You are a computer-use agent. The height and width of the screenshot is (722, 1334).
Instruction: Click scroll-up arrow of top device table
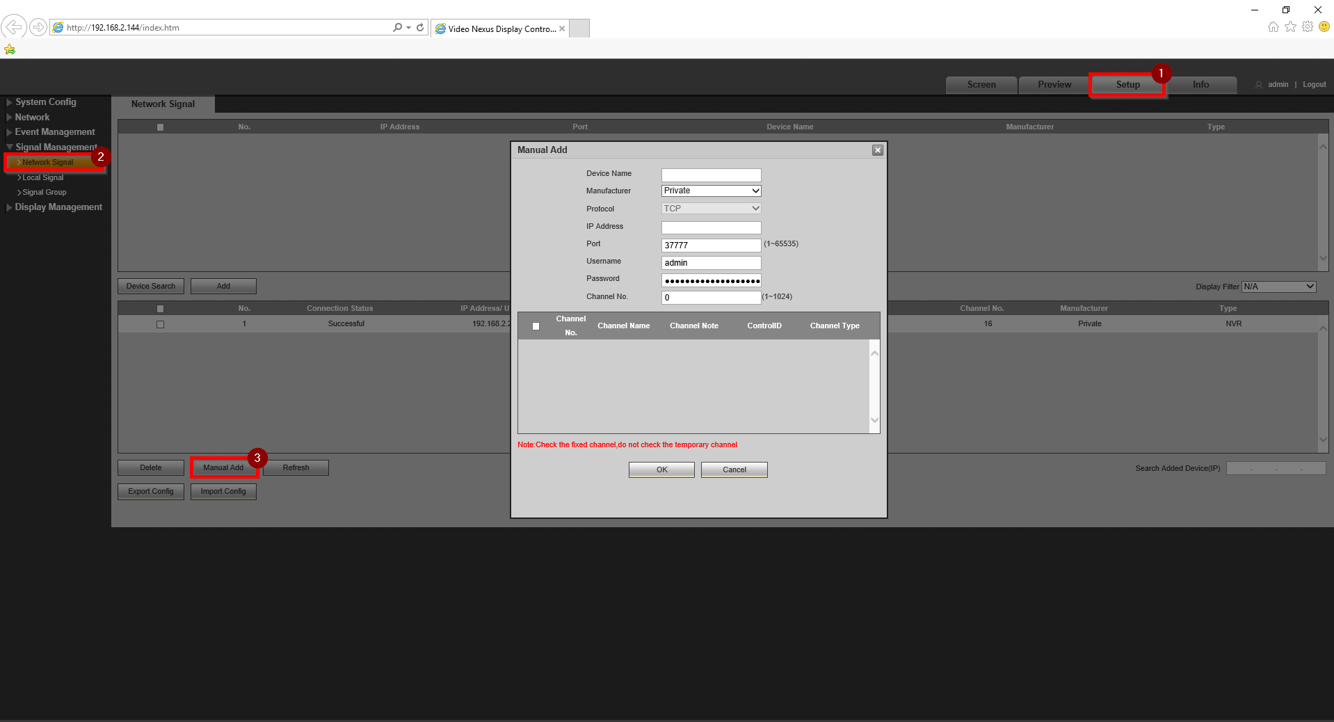coord(1323,147)
